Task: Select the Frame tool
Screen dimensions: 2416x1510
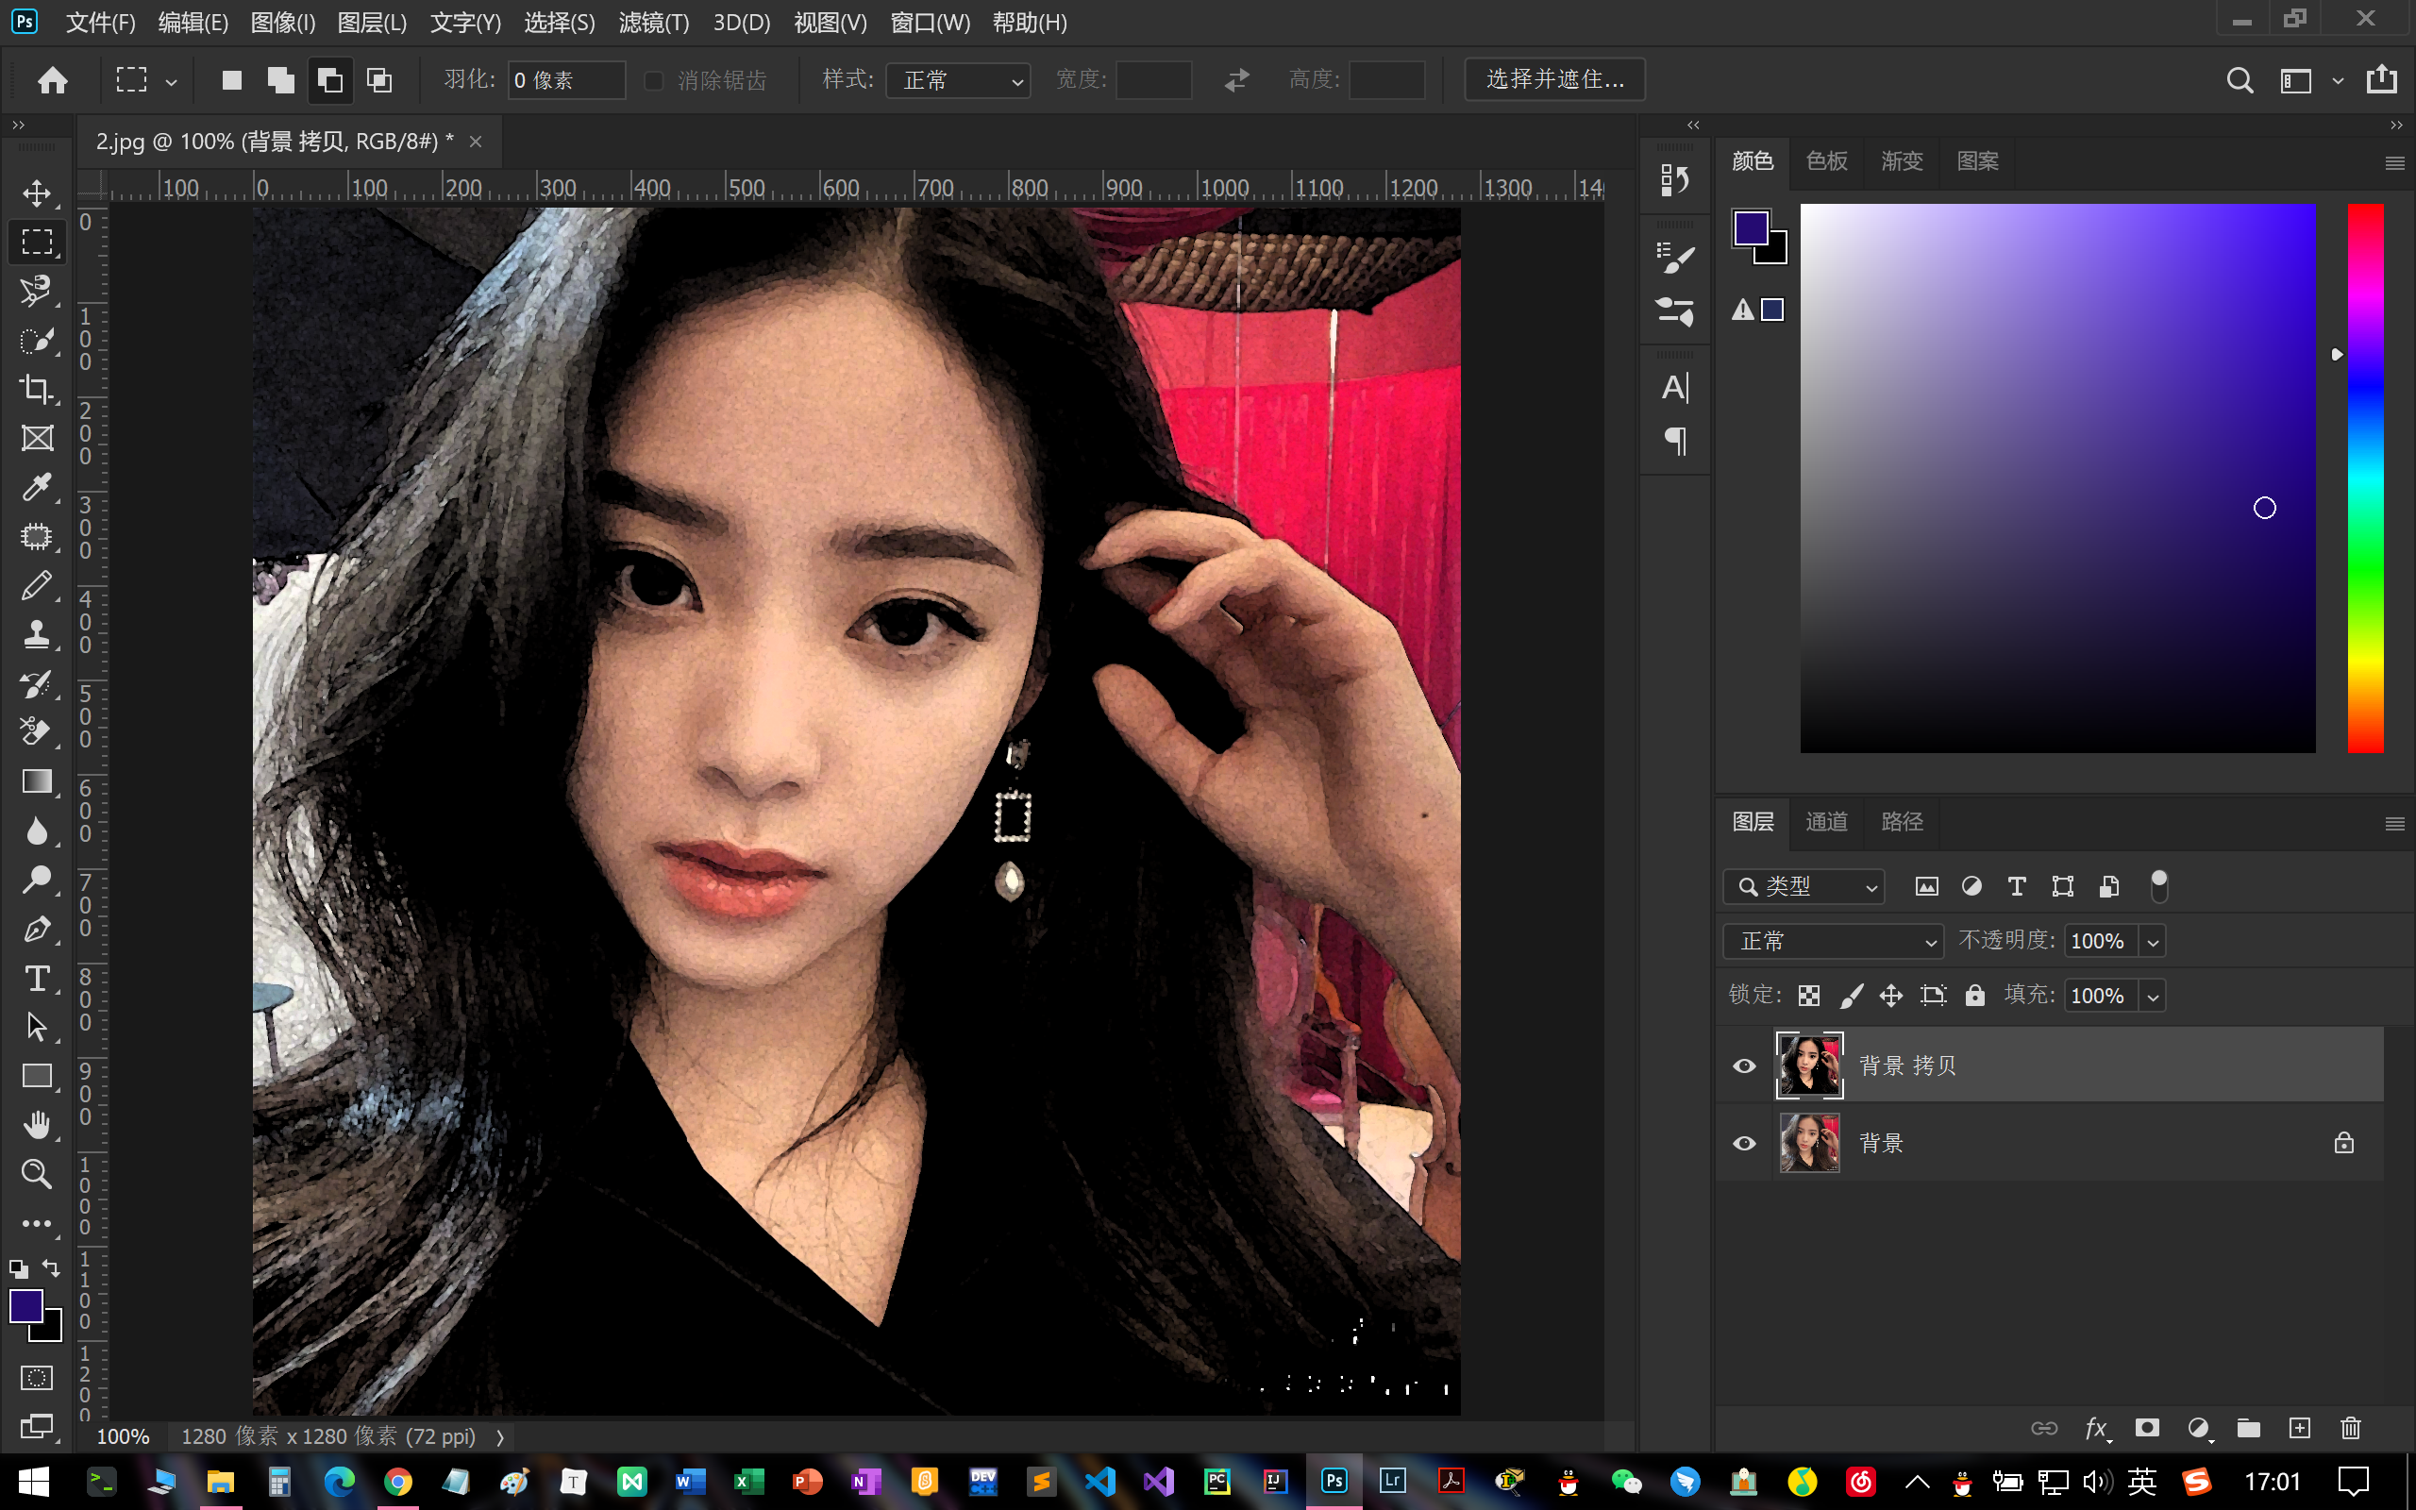Action: click(37, 437)
